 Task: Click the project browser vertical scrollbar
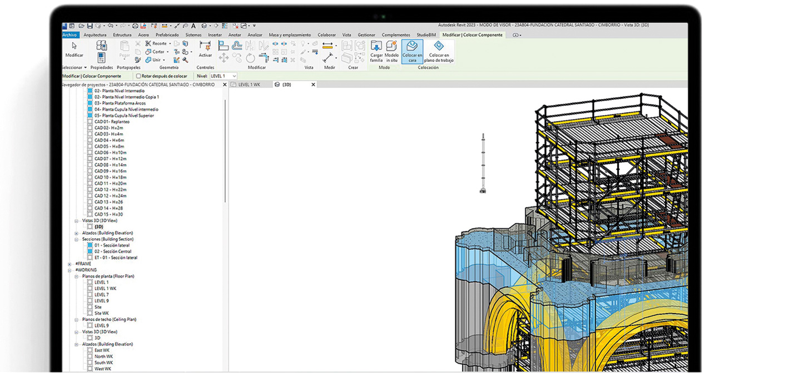click(x=225, y=150)
